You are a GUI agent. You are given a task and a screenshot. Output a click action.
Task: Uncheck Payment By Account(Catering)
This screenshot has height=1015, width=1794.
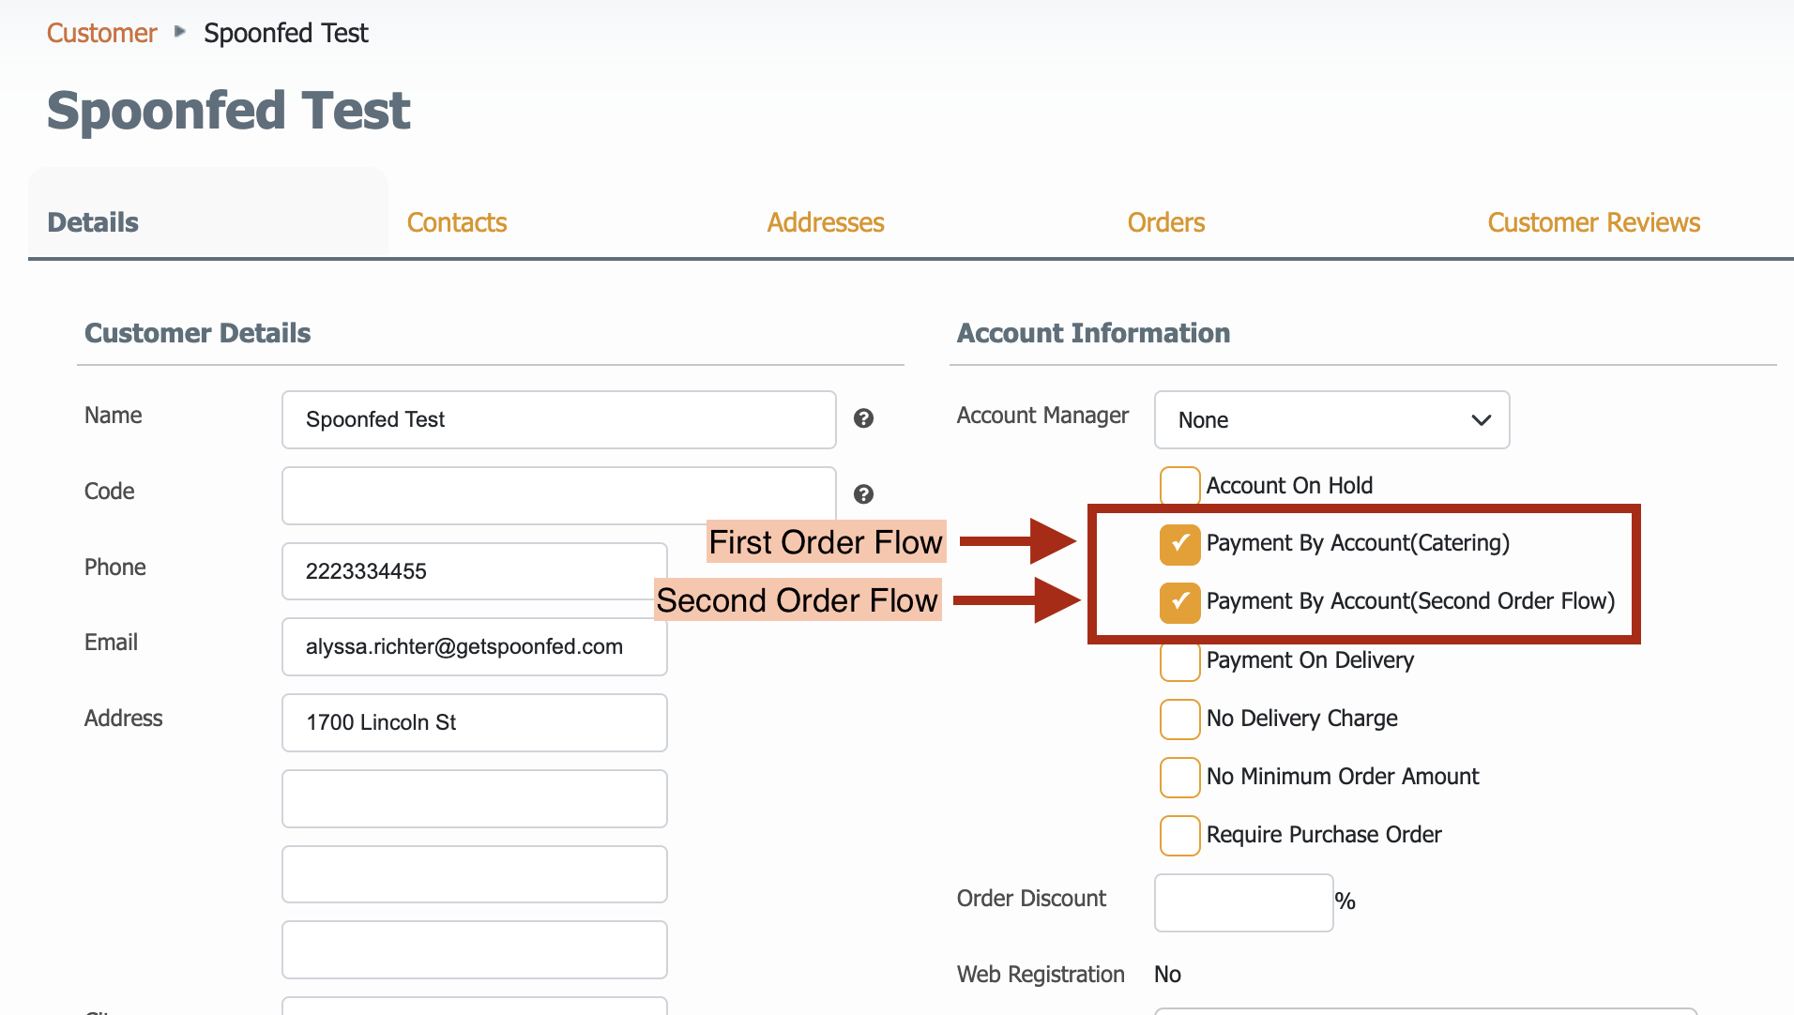click(1179, 544)
